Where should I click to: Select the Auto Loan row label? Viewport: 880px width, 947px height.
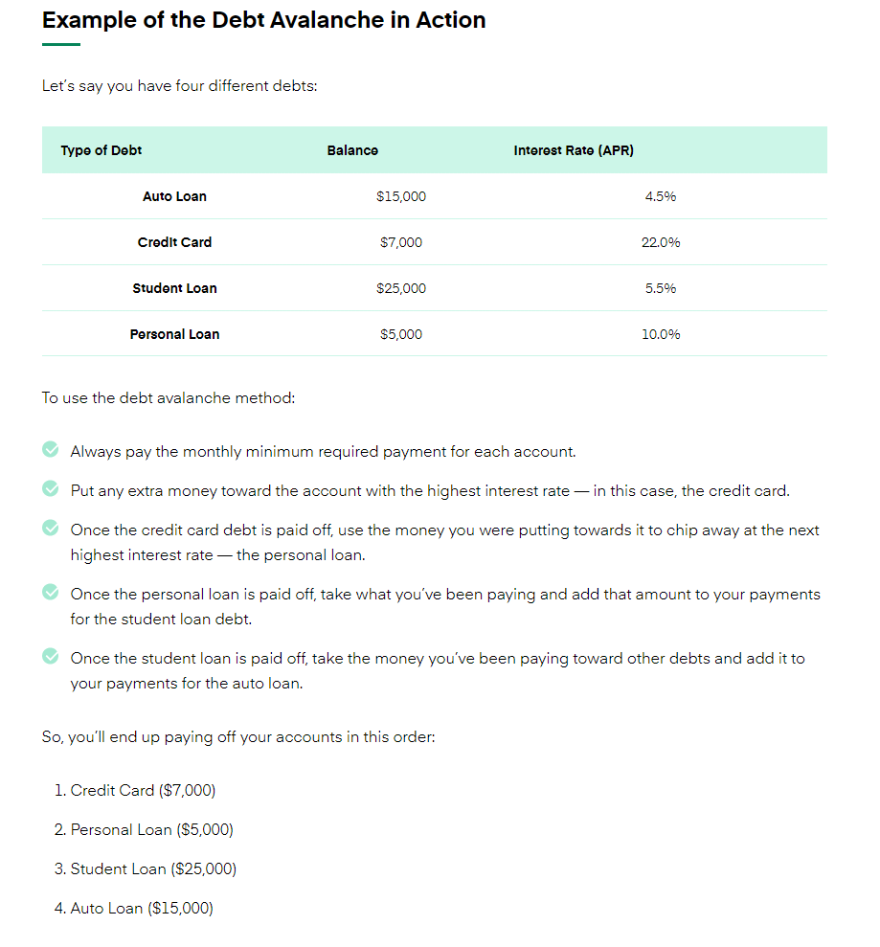click(174, 196)
